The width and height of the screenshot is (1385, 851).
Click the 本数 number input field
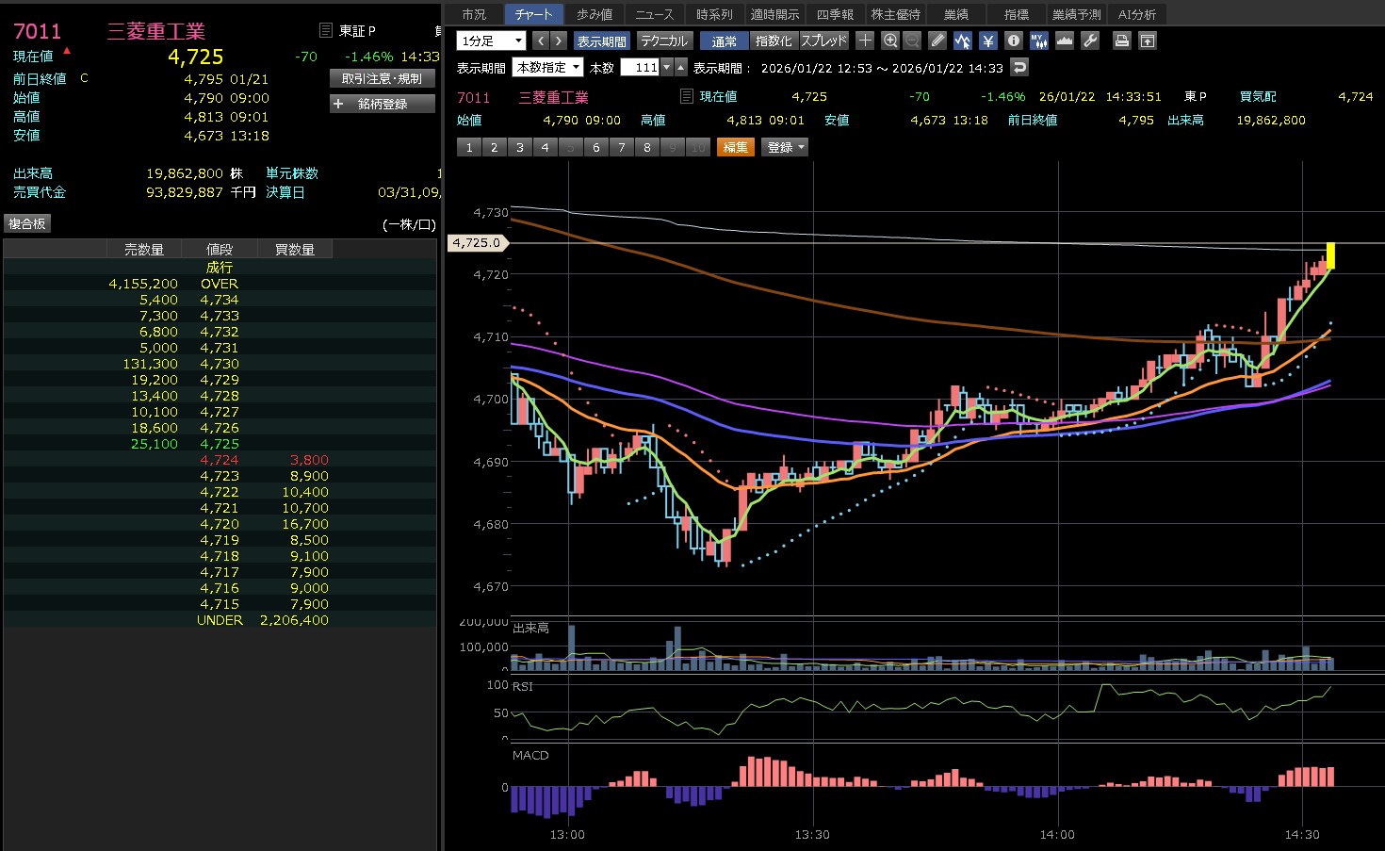pyautogui.click(x=640, y=67)
